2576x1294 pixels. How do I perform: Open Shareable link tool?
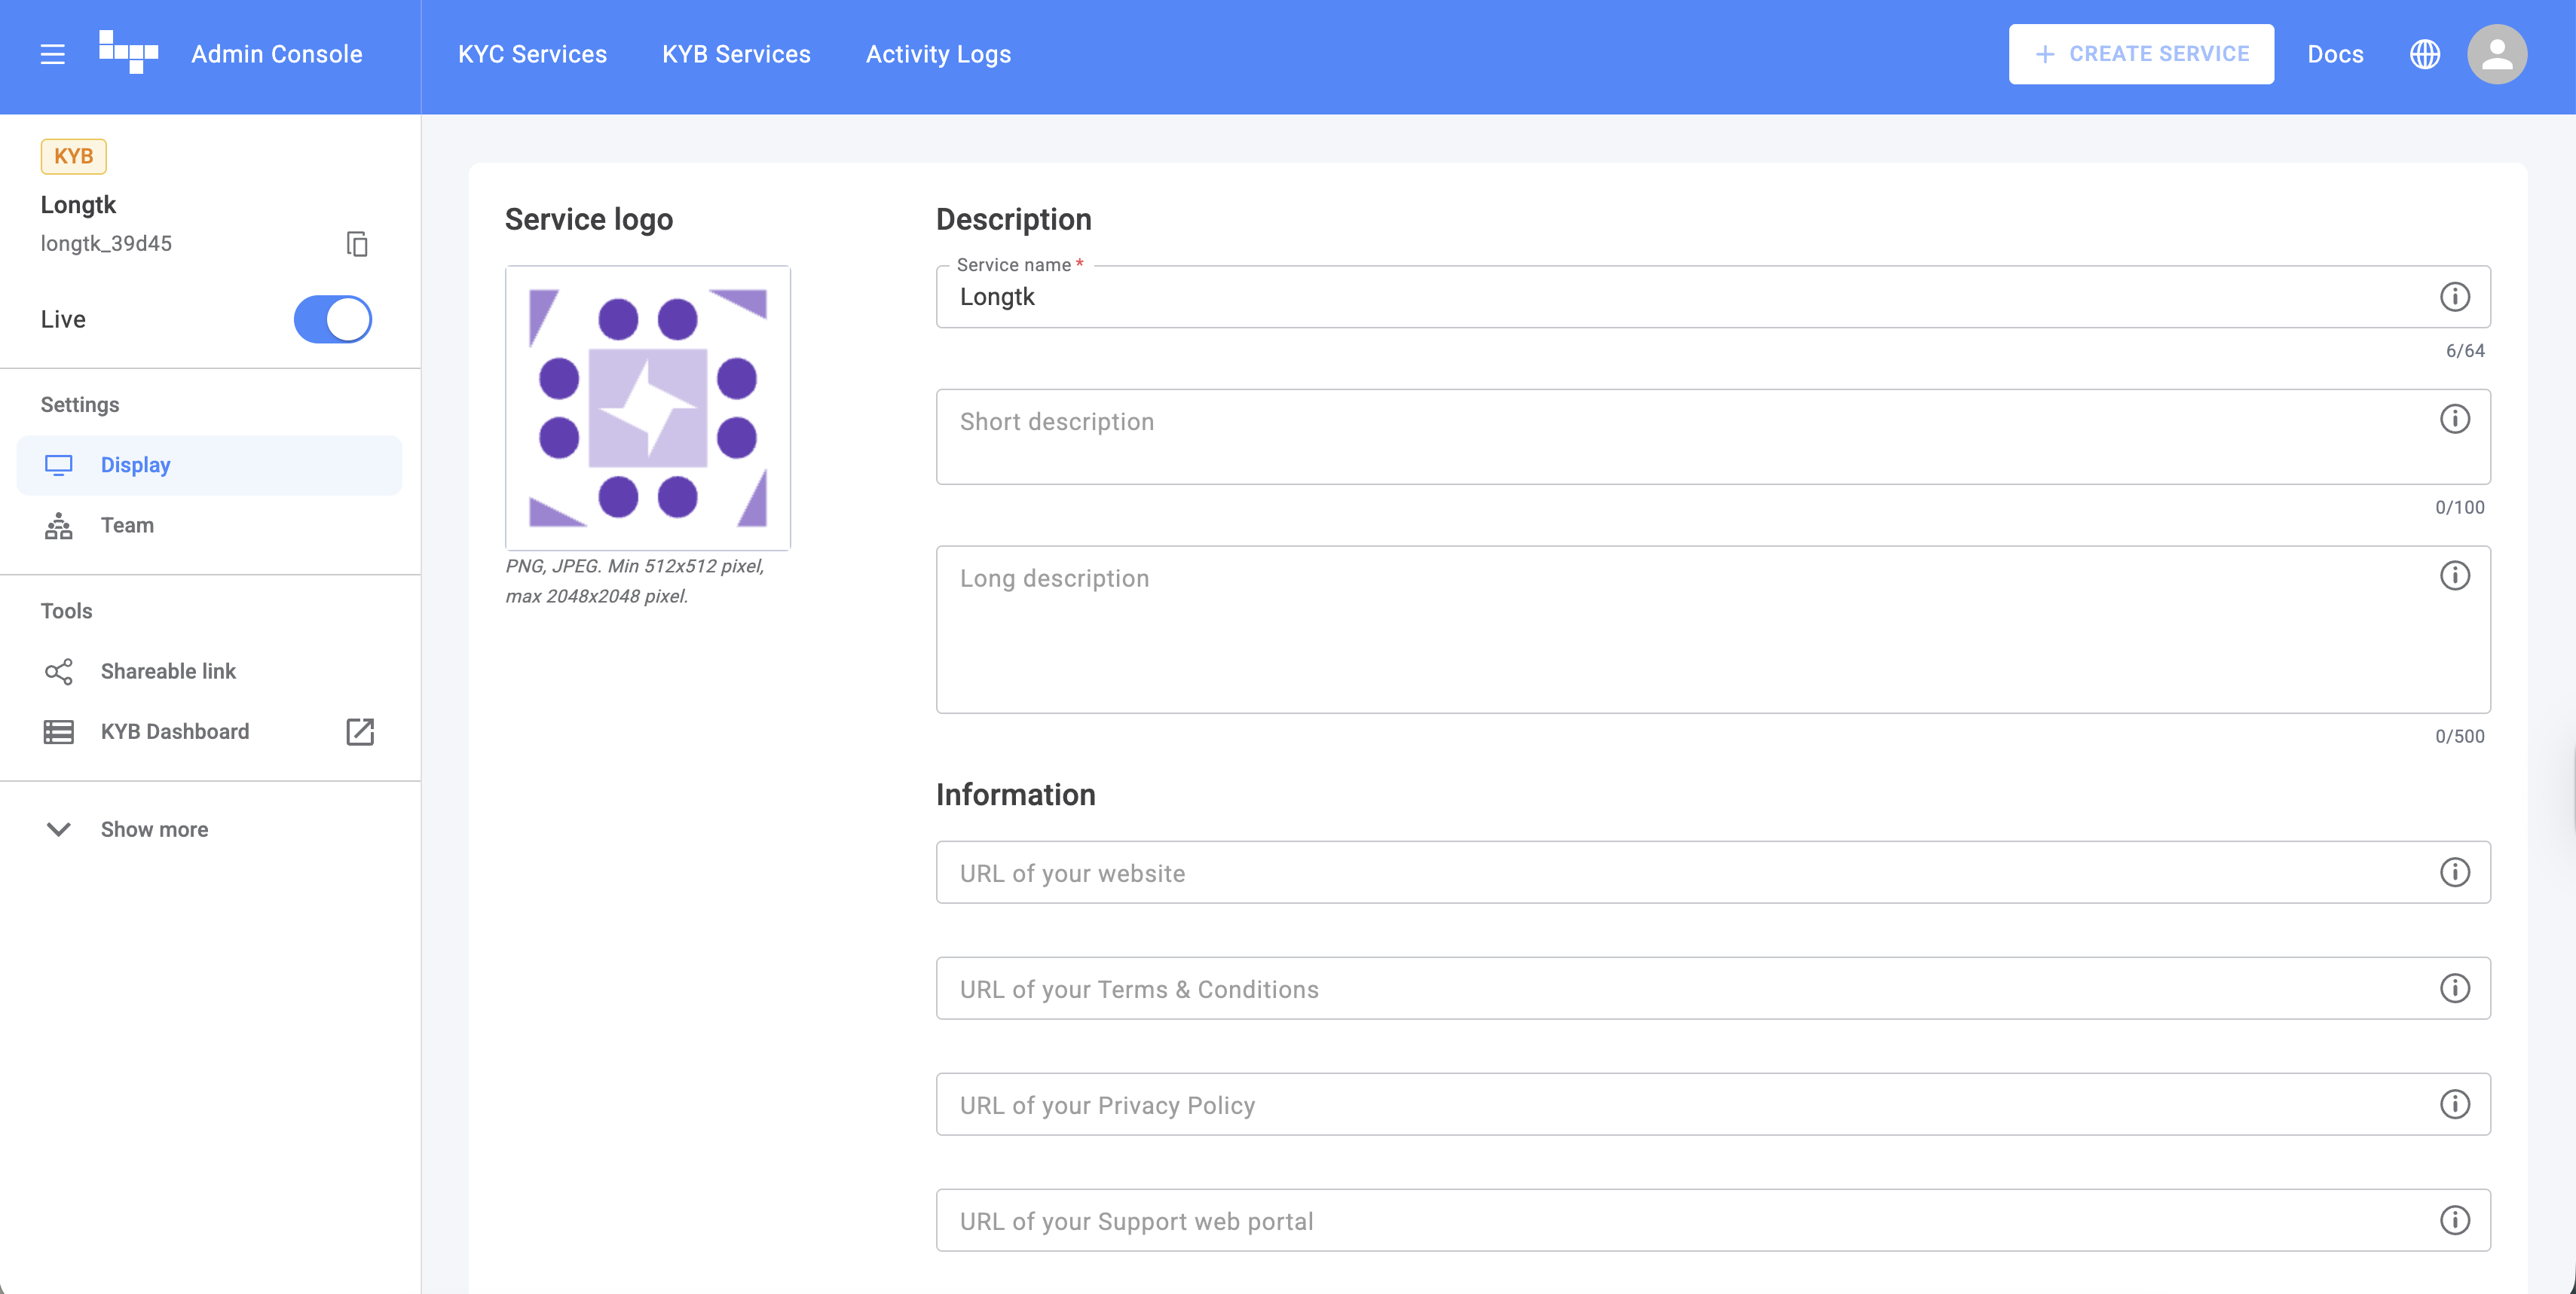click(168, 672)
